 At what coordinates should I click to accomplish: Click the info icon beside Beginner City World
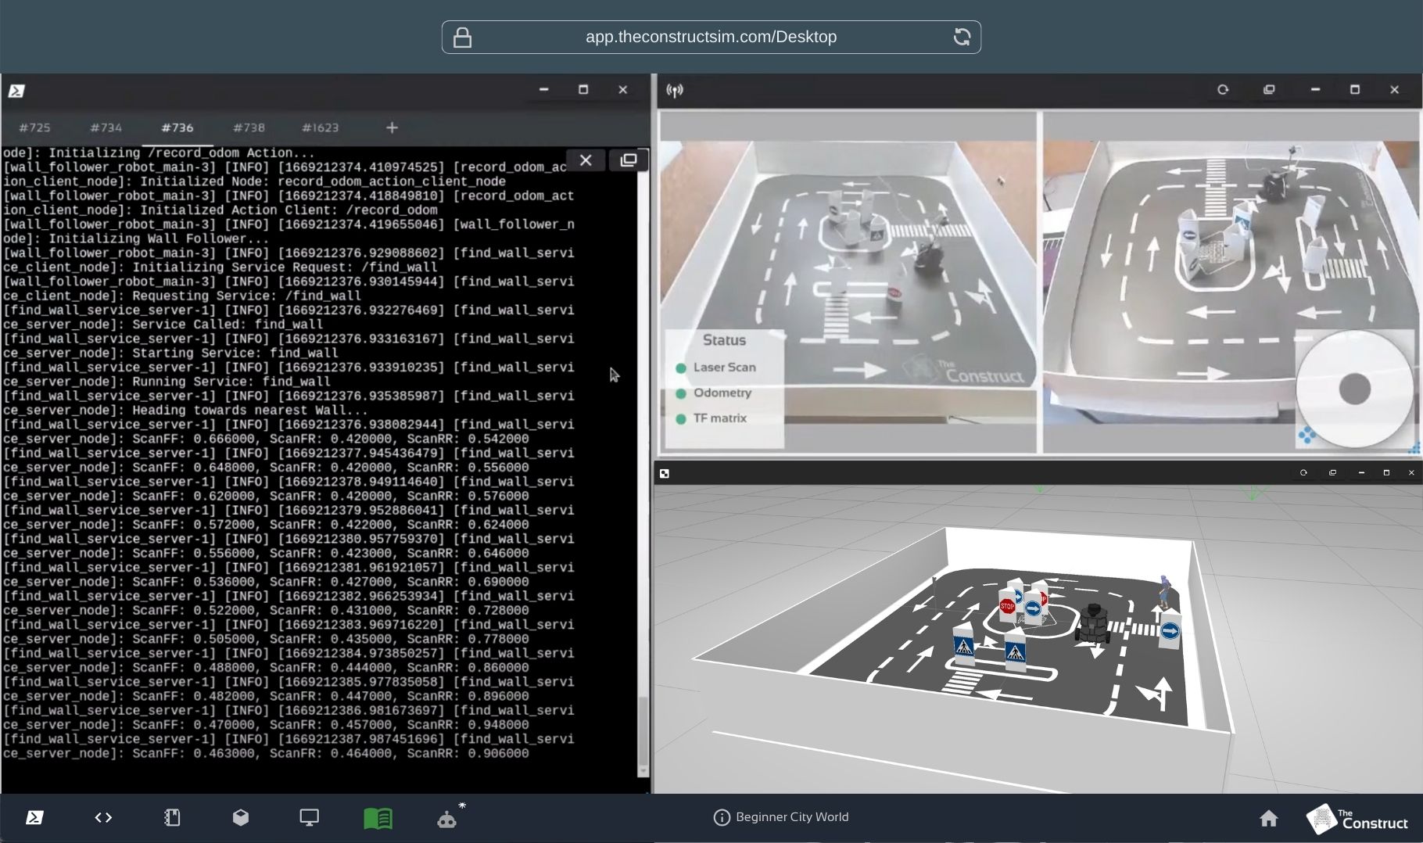coord(722,817)
